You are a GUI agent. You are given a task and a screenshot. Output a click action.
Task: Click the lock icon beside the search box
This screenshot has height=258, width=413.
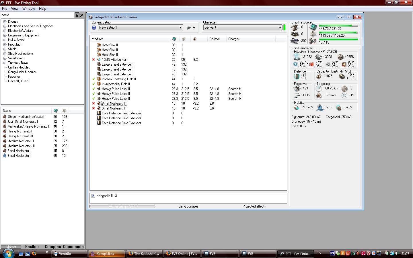tap(77, 15)
